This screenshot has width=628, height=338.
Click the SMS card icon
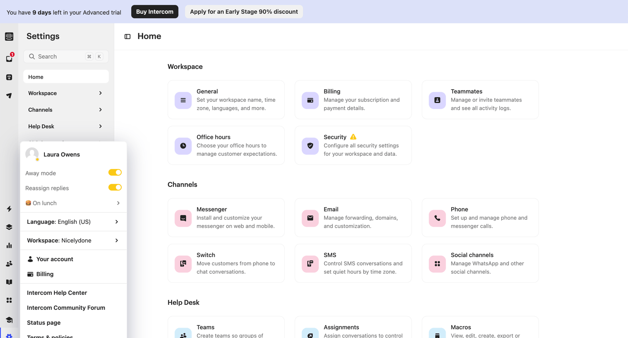click(x=310, y=264)
